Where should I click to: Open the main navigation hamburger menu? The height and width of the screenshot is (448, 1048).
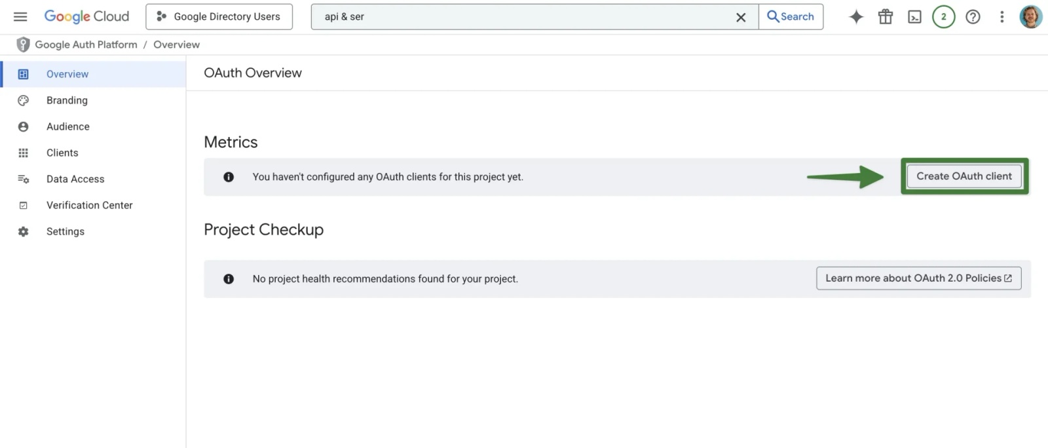click(20, 17)
